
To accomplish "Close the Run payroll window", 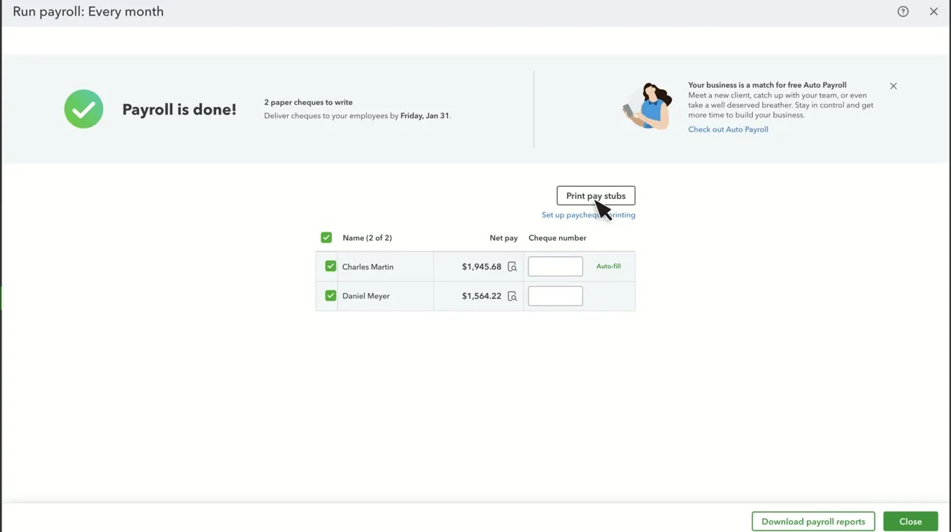I will coord(934,11).
